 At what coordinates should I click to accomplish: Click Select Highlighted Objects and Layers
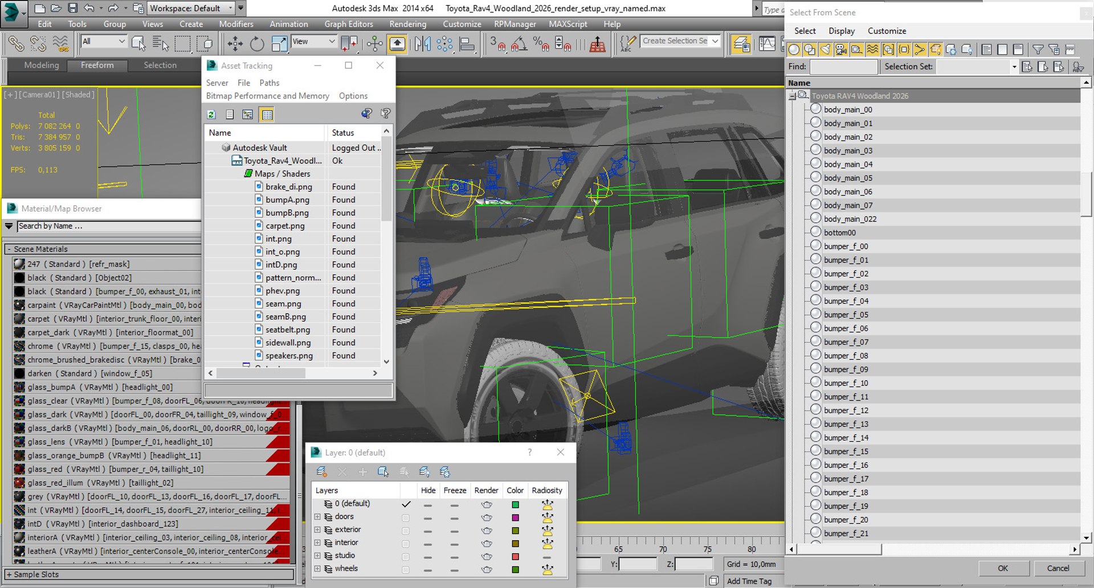pos(383,471)
